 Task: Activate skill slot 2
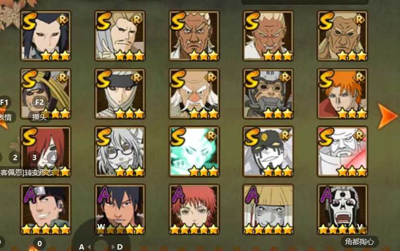15,158
